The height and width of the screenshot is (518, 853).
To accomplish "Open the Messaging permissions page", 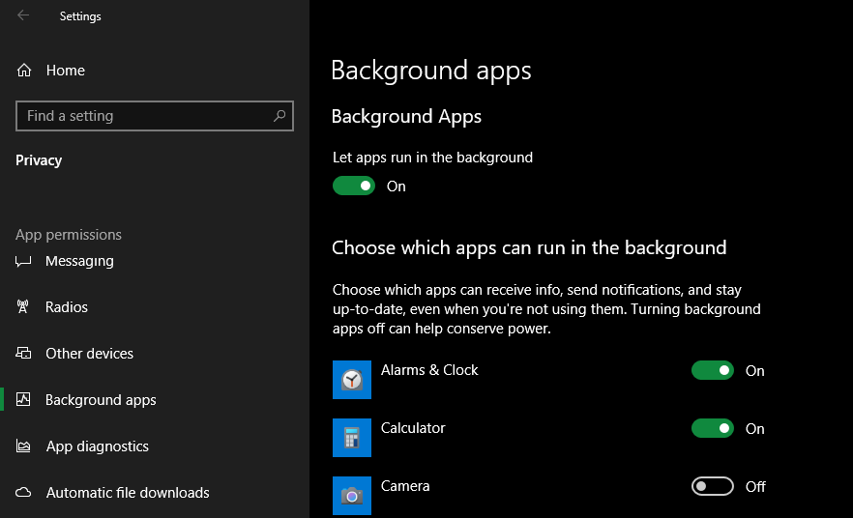I will [x=79, y=261].
